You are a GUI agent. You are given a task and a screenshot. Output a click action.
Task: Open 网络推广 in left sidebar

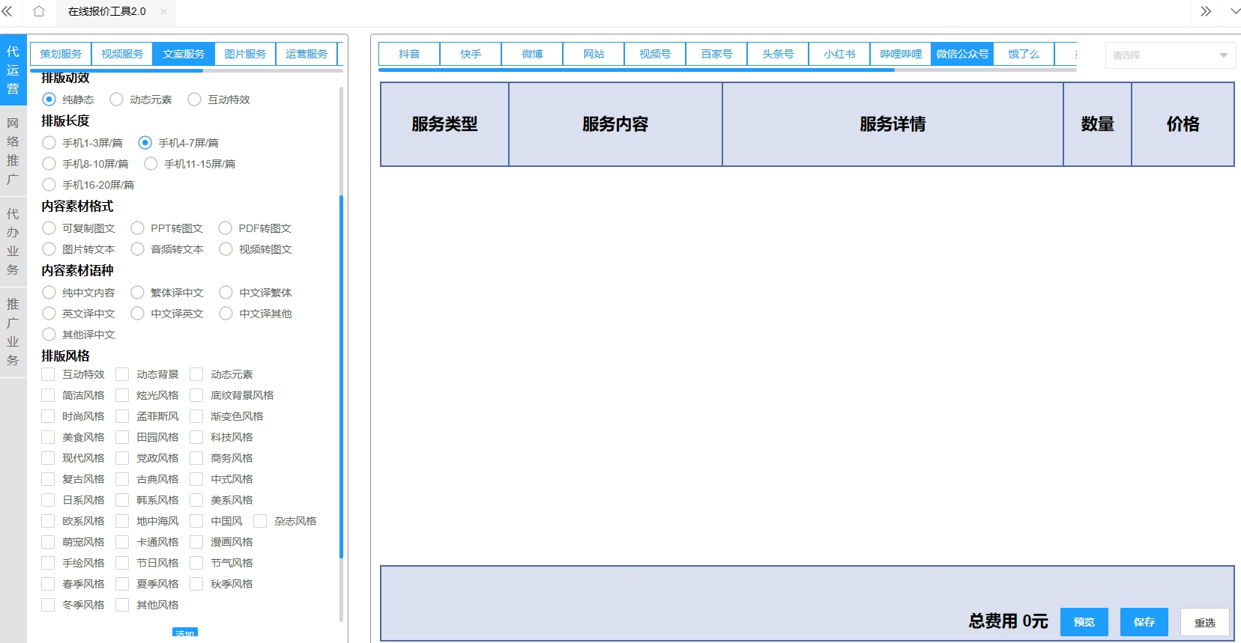tap(13, 151)
